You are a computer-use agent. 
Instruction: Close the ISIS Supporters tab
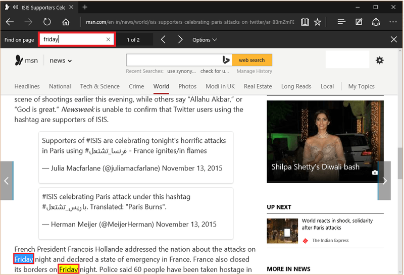point(71,7)
